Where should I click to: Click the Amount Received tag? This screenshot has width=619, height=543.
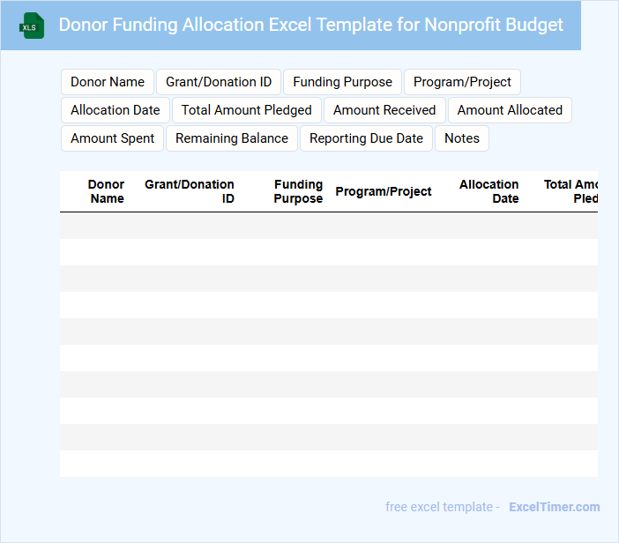(384, 110)
